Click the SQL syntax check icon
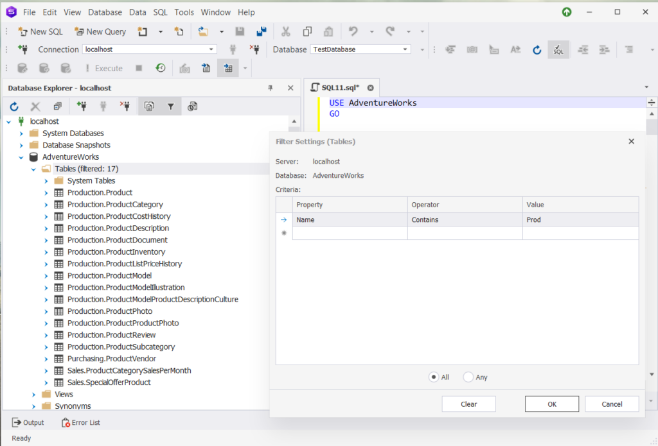 click(x=558, y=49)
